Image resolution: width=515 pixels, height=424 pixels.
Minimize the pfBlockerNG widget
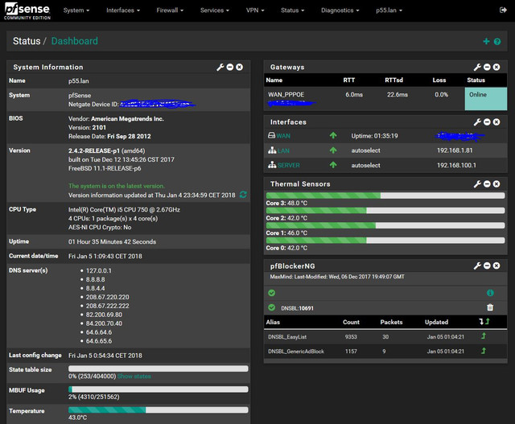click(487, 266)
